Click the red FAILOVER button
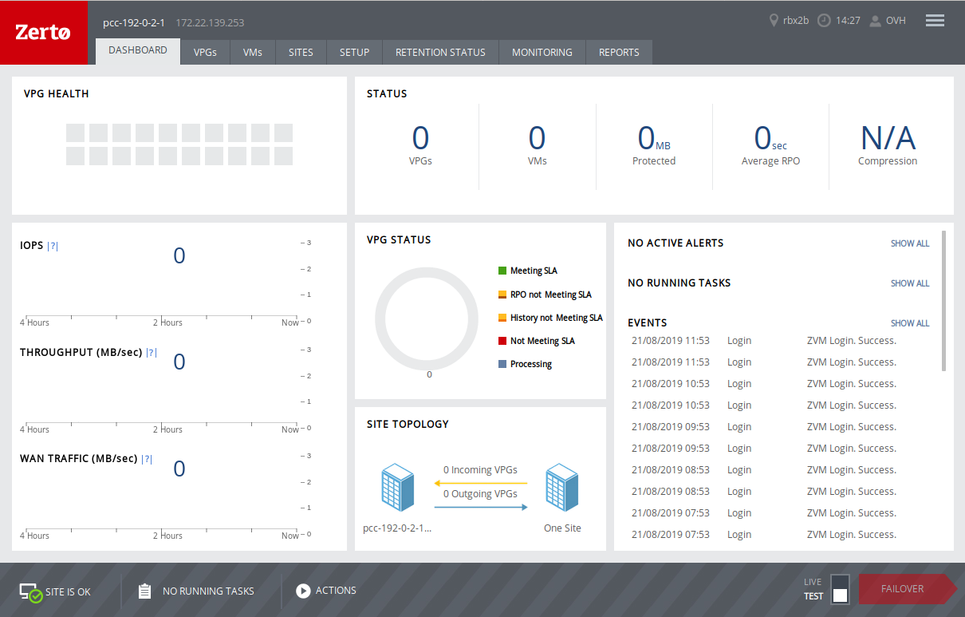This screenshot has height=617, width=965. 904,588
